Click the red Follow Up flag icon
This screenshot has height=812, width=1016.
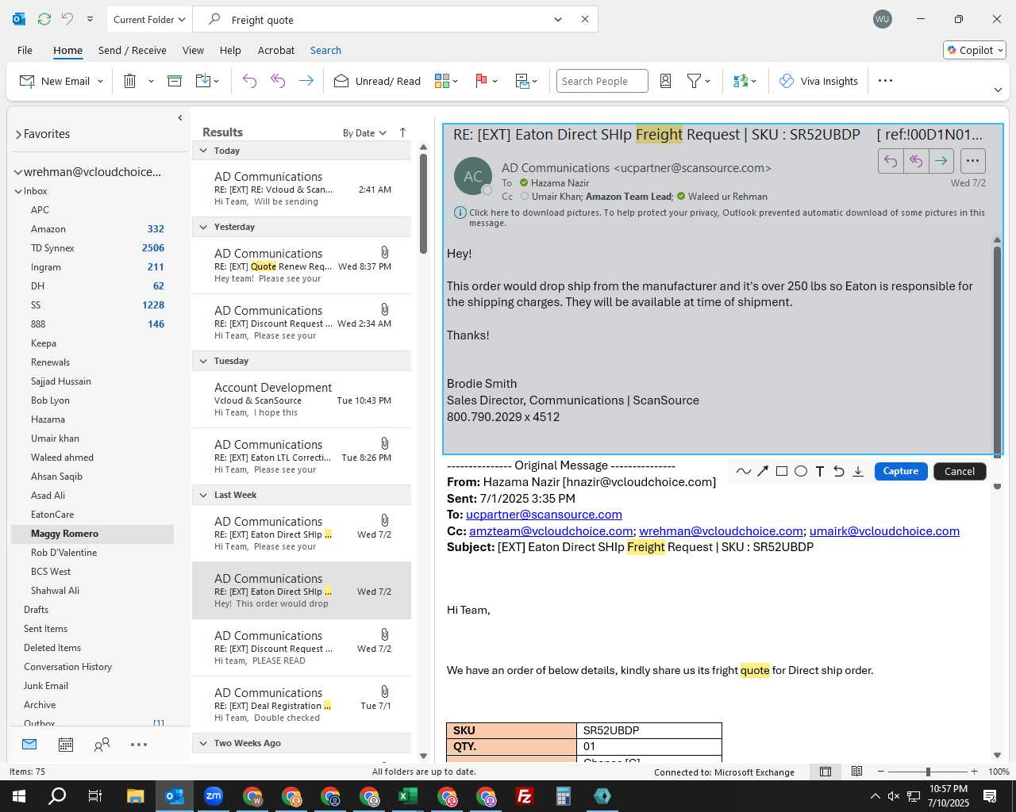[x=481, y=81]
